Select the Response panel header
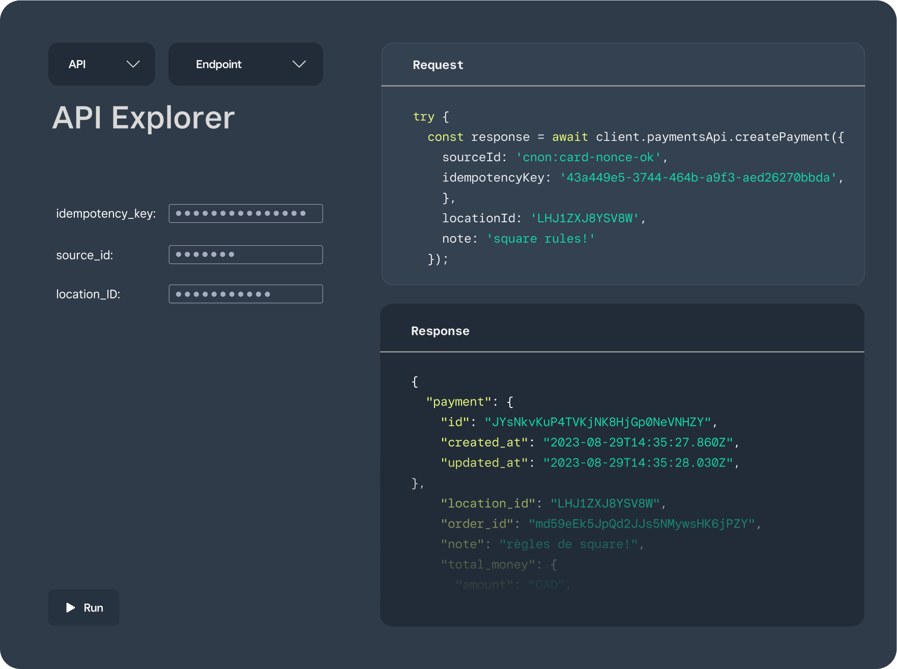 click(x=440, y=331)
